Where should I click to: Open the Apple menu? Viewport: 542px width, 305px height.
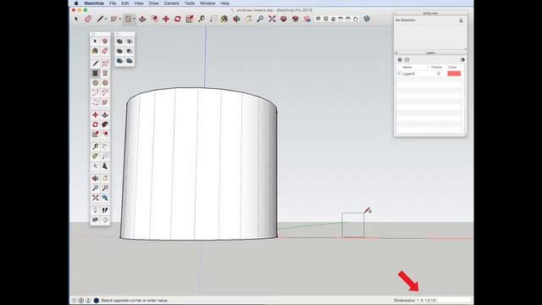(76, 3)
